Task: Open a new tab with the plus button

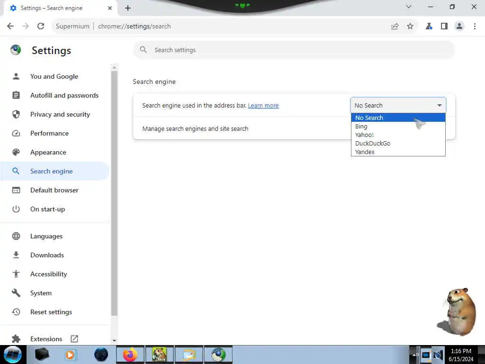Action: pyautogui.click(x=128, y=8)
